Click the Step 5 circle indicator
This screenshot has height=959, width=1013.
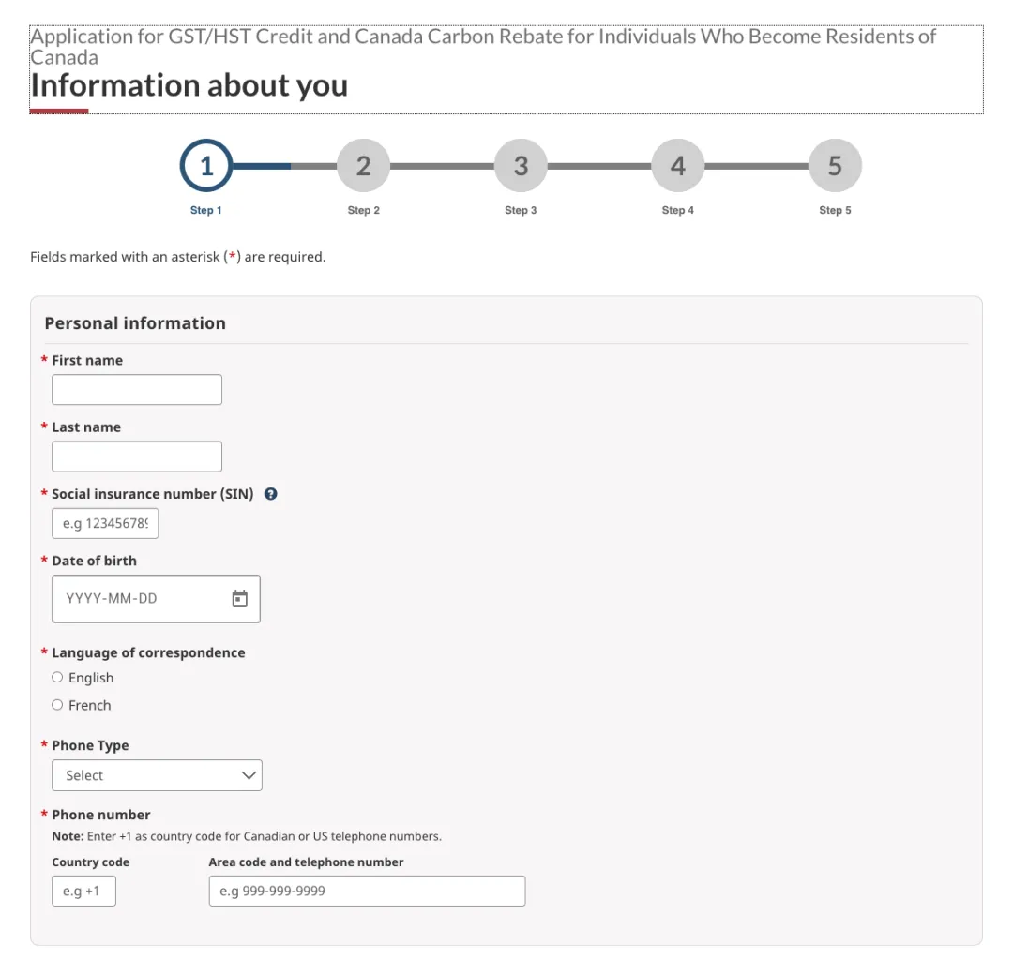tap(835, 166)
